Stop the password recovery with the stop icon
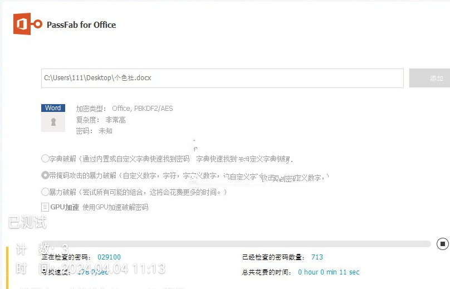 coord(442,244)
